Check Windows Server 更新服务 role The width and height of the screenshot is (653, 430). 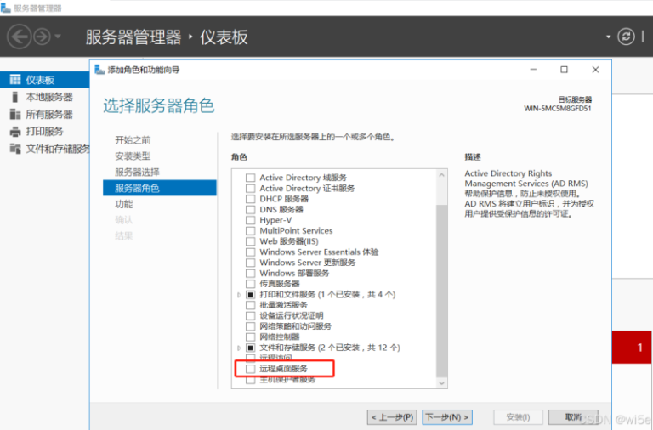250,263
